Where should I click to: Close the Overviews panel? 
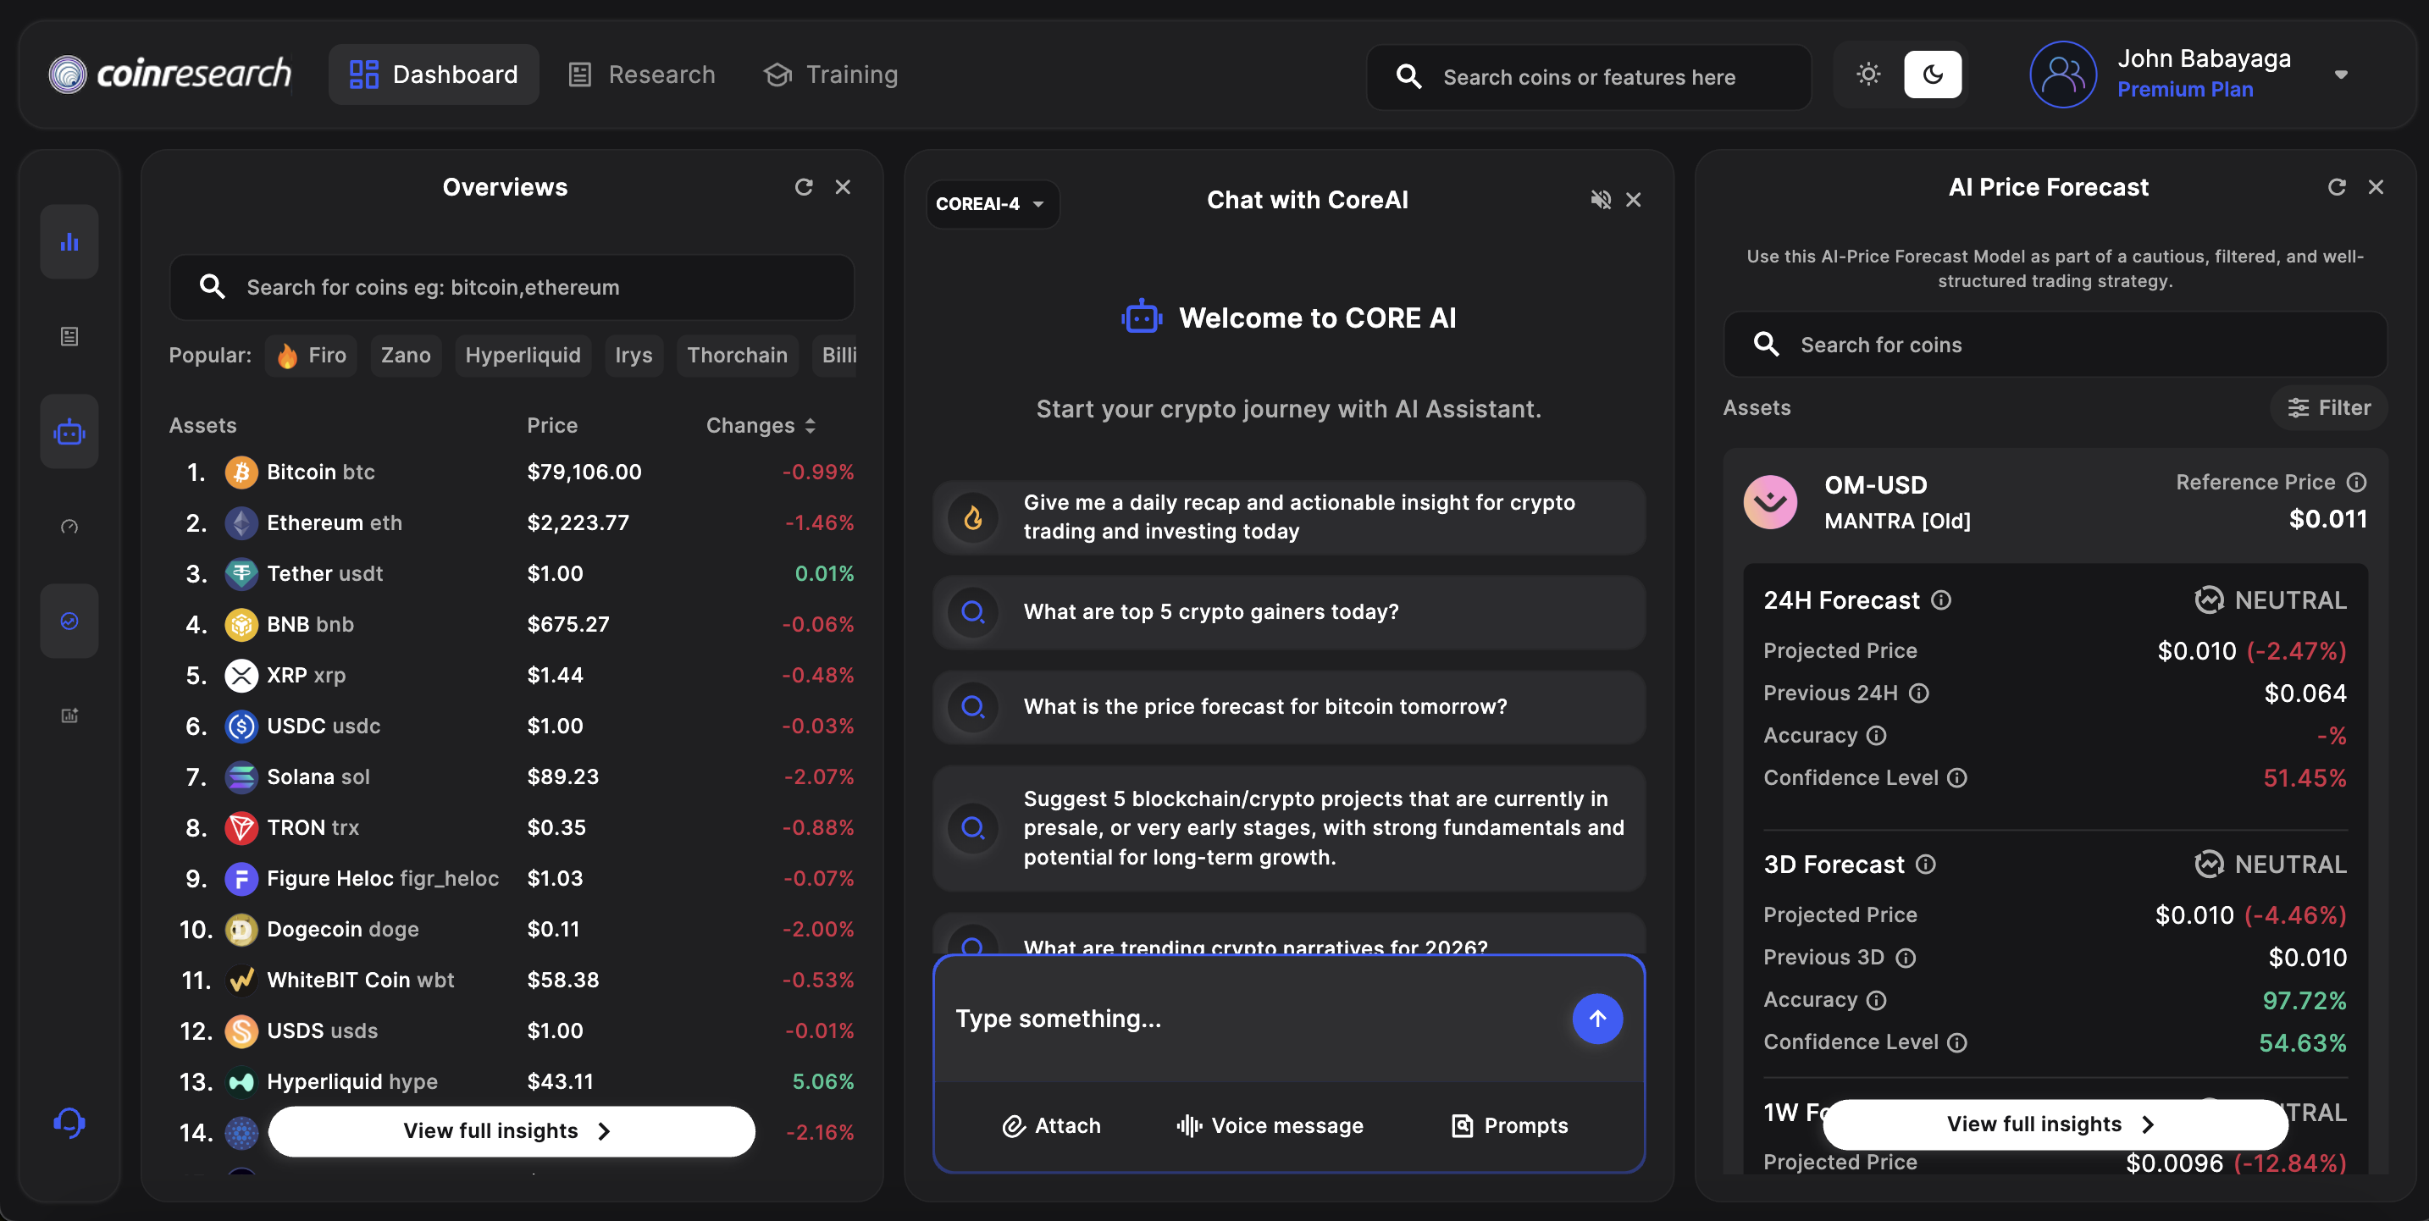(x=843, y=186)
